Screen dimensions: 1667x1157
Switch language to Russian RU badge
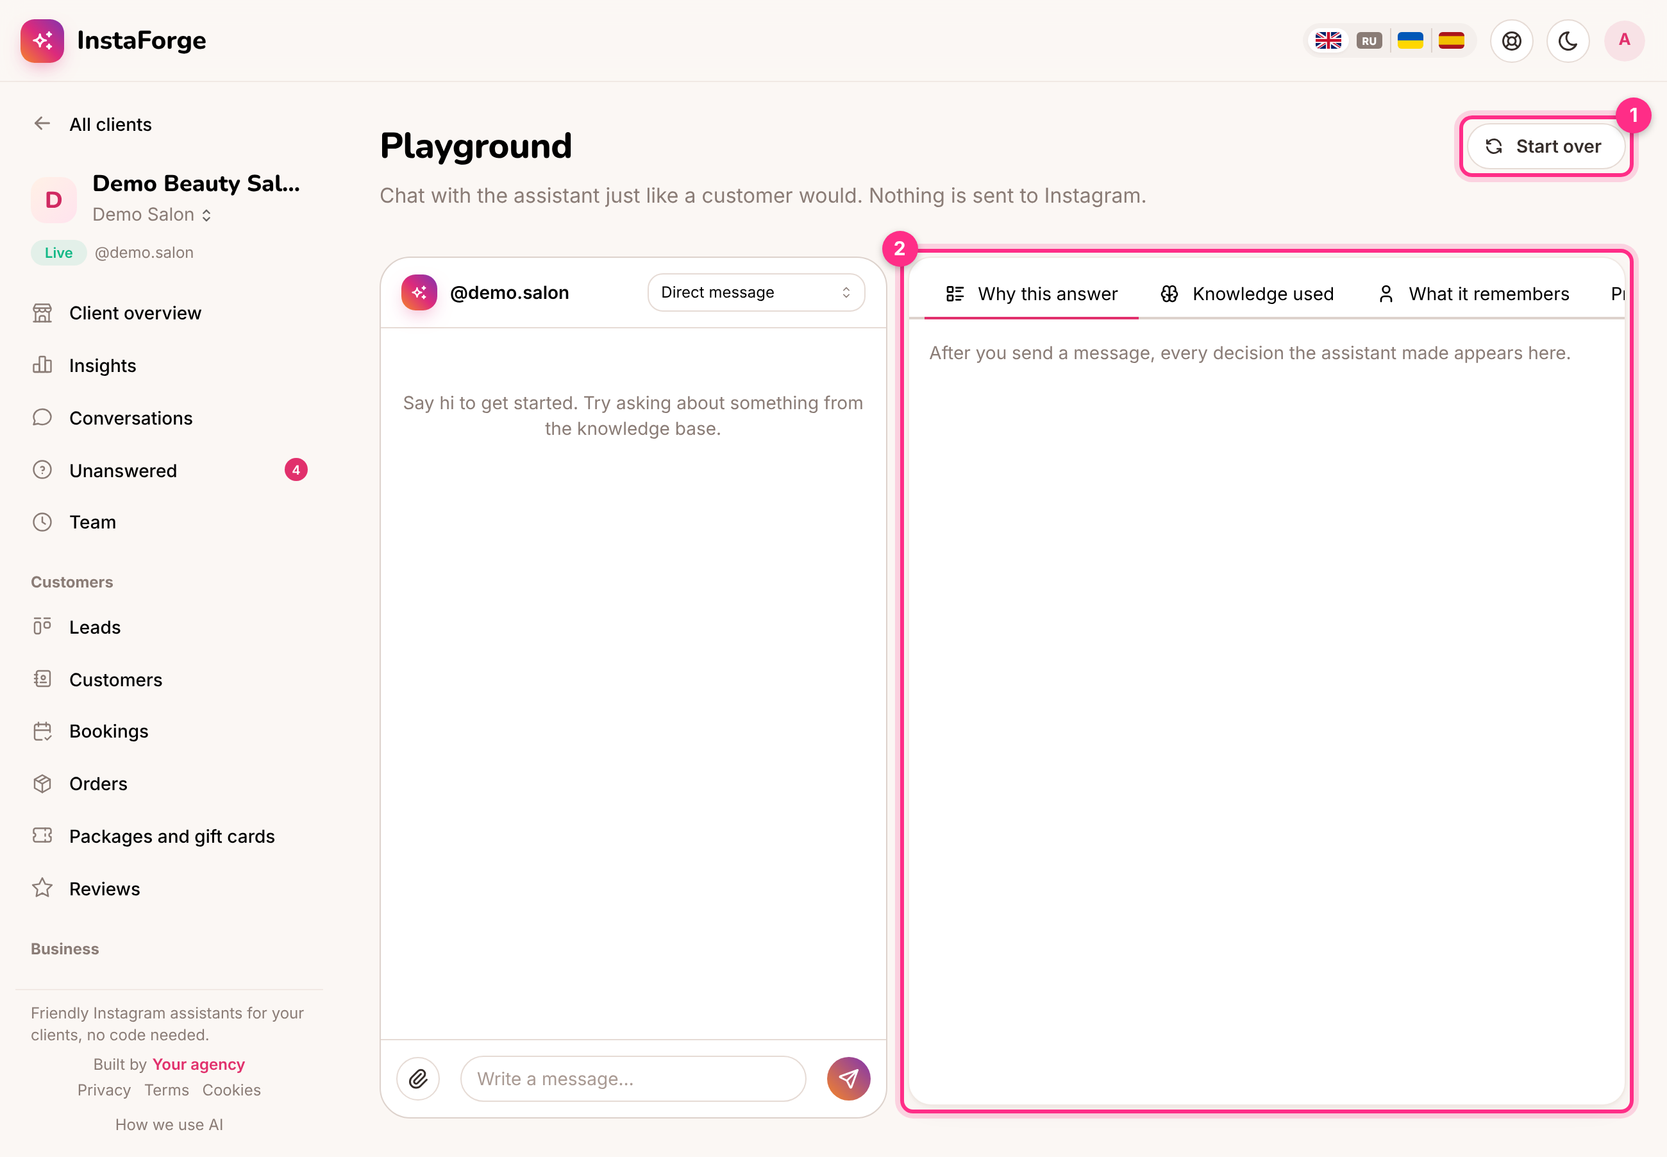click(1369, 40)
